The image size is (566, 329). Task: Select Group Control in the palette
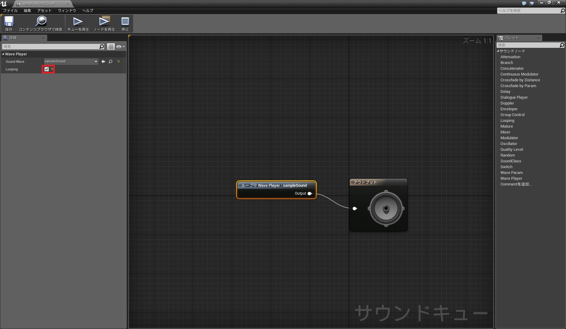tap(512, 115)
